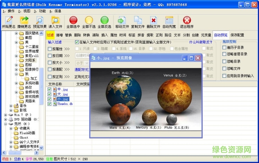Uncheck the file 大.jpg in list

pos(50,94)
